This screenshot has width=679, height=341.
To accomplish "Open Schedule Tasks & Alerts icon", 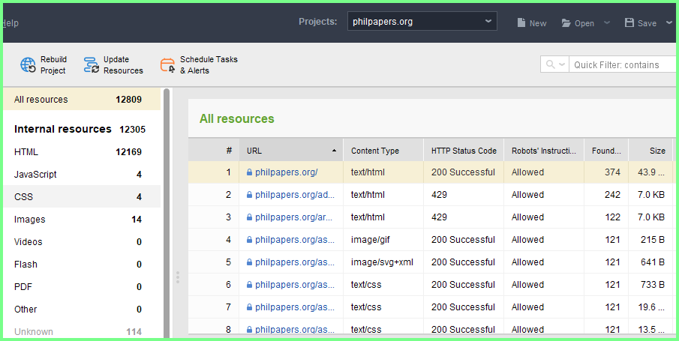I will point(168,65).
